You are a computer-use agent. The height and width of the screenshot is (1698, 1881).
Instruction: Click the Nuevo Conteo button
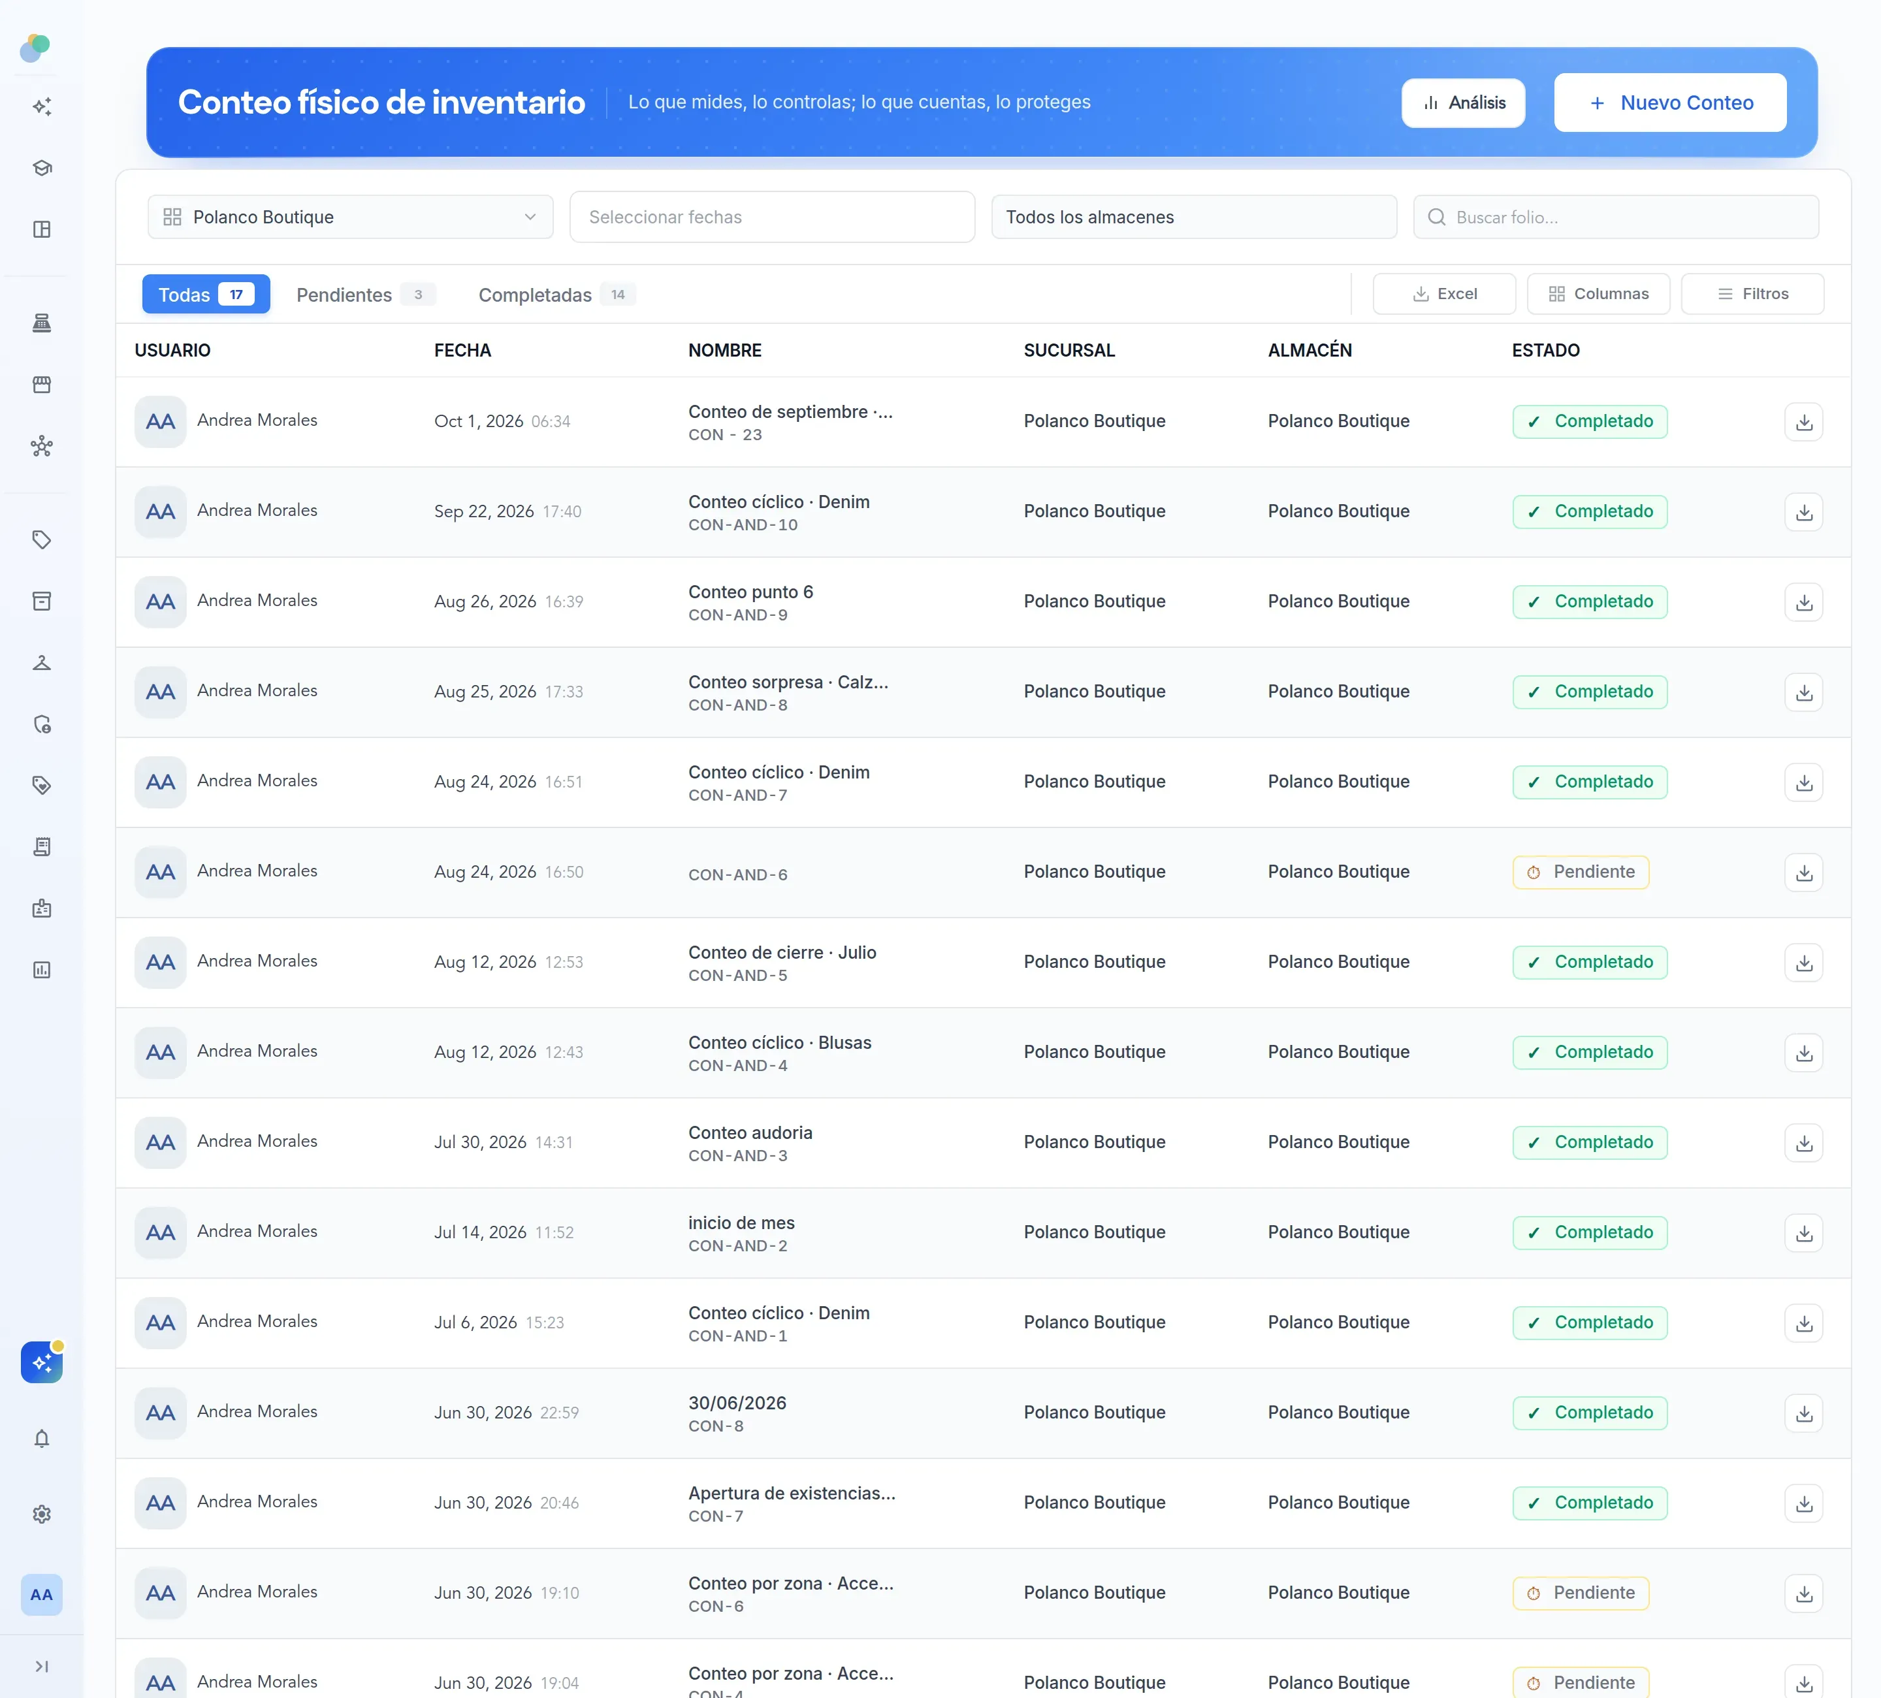click(x=1669, y=103)
